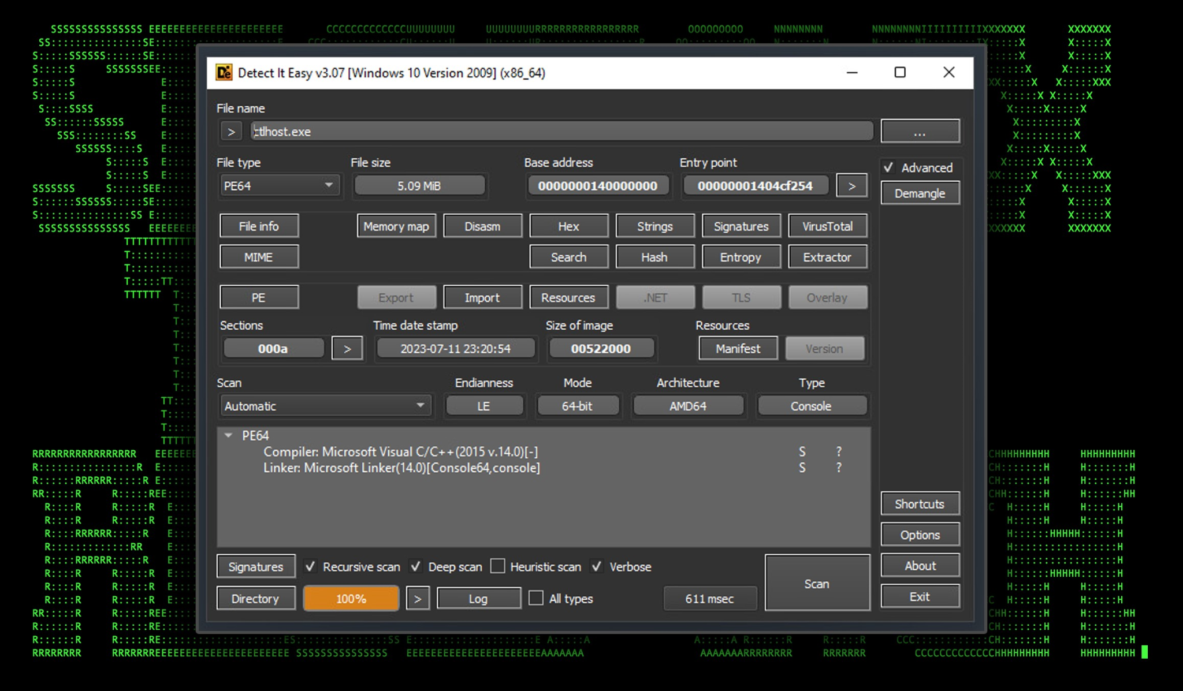This screenshot has height=691, width=1183.
Task: Disable the Recursive scan checkbox
Action: (311, 566)
